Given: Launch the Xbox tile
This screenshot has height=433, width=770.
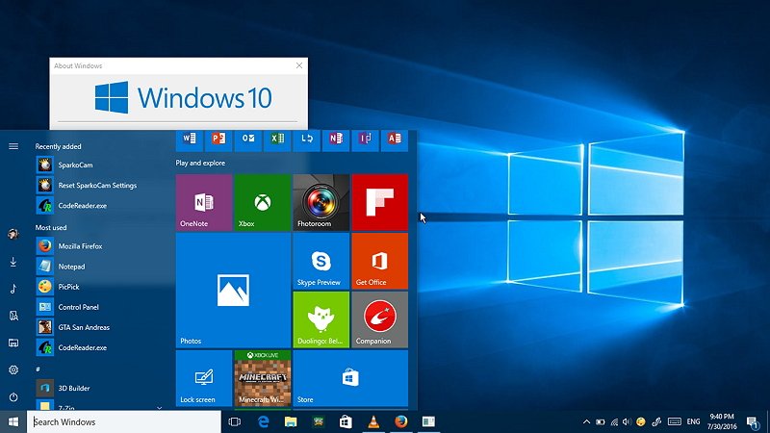Looking at the screenshot, I should 263,202.
